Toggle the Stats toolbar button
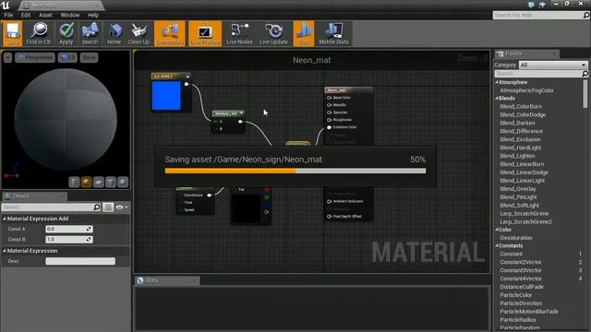The width and height of the screenshot is (591, 332). [304, 33]
